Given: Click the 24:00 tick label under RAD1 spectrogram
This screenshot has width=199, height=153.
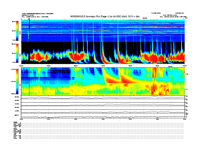Looking at the screenshot, I should [184, 66].
